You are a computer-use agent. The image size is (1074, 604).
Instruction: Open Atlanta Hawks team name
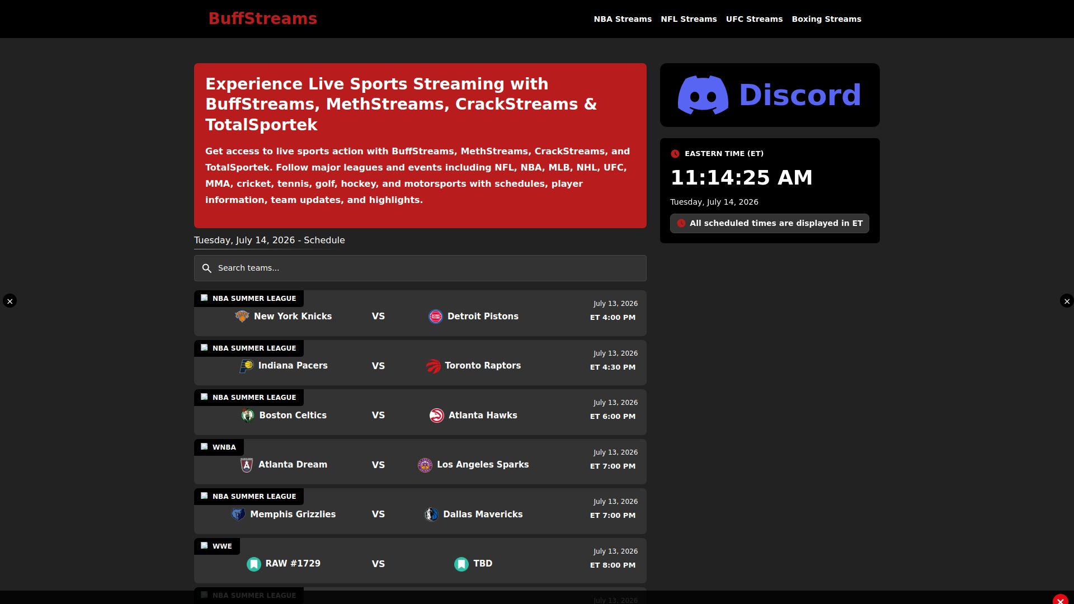click(x=483, y=416)
